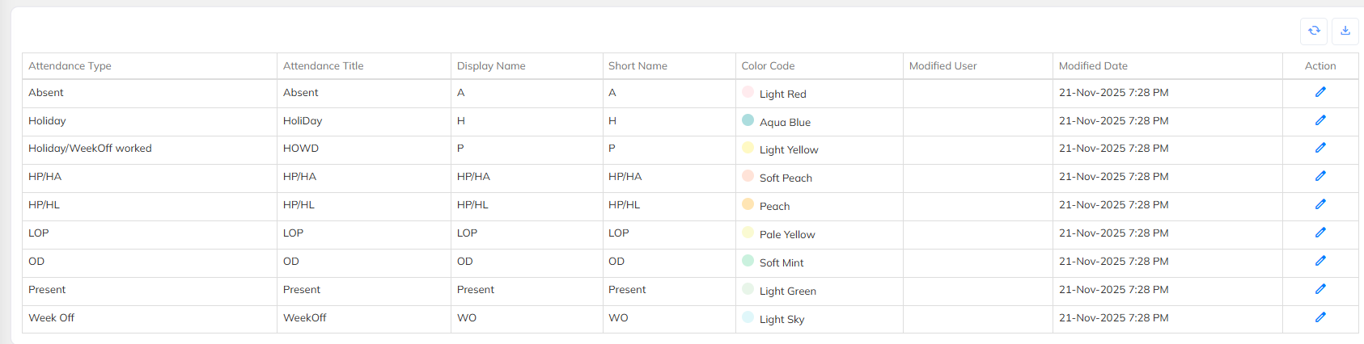Sort by Attendance Type column header

pos(70,66)
